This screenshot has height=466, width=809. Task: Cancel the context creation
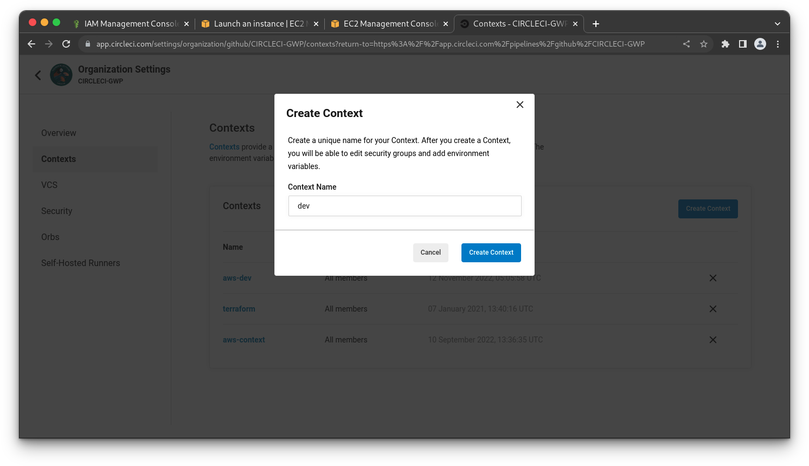click(x=431, y=253)
